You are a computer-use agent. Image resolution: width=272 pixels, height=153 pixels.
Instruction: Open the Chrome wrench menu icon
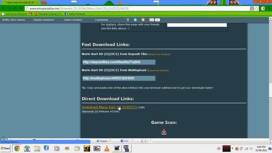(x=269, y=8)
